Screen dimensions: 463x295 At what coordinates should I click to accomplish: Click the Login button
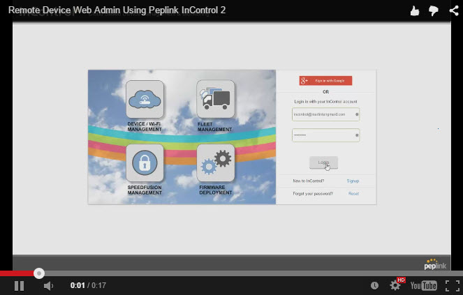323,162
